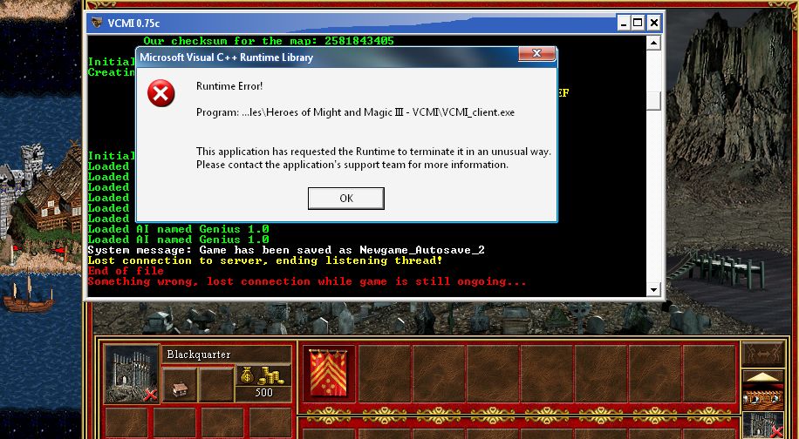
Task: Maximize the VCMI 0.75c console window
Action: click(638, 23)
